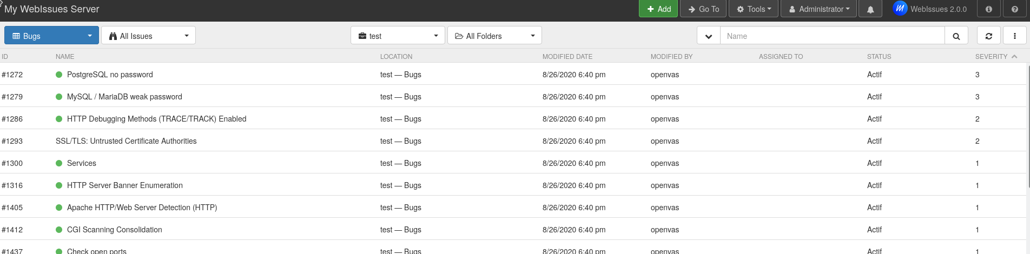Click location test — Bugs for issue #1293
The height and width of the screenshot is (254, 1030).
401,141
